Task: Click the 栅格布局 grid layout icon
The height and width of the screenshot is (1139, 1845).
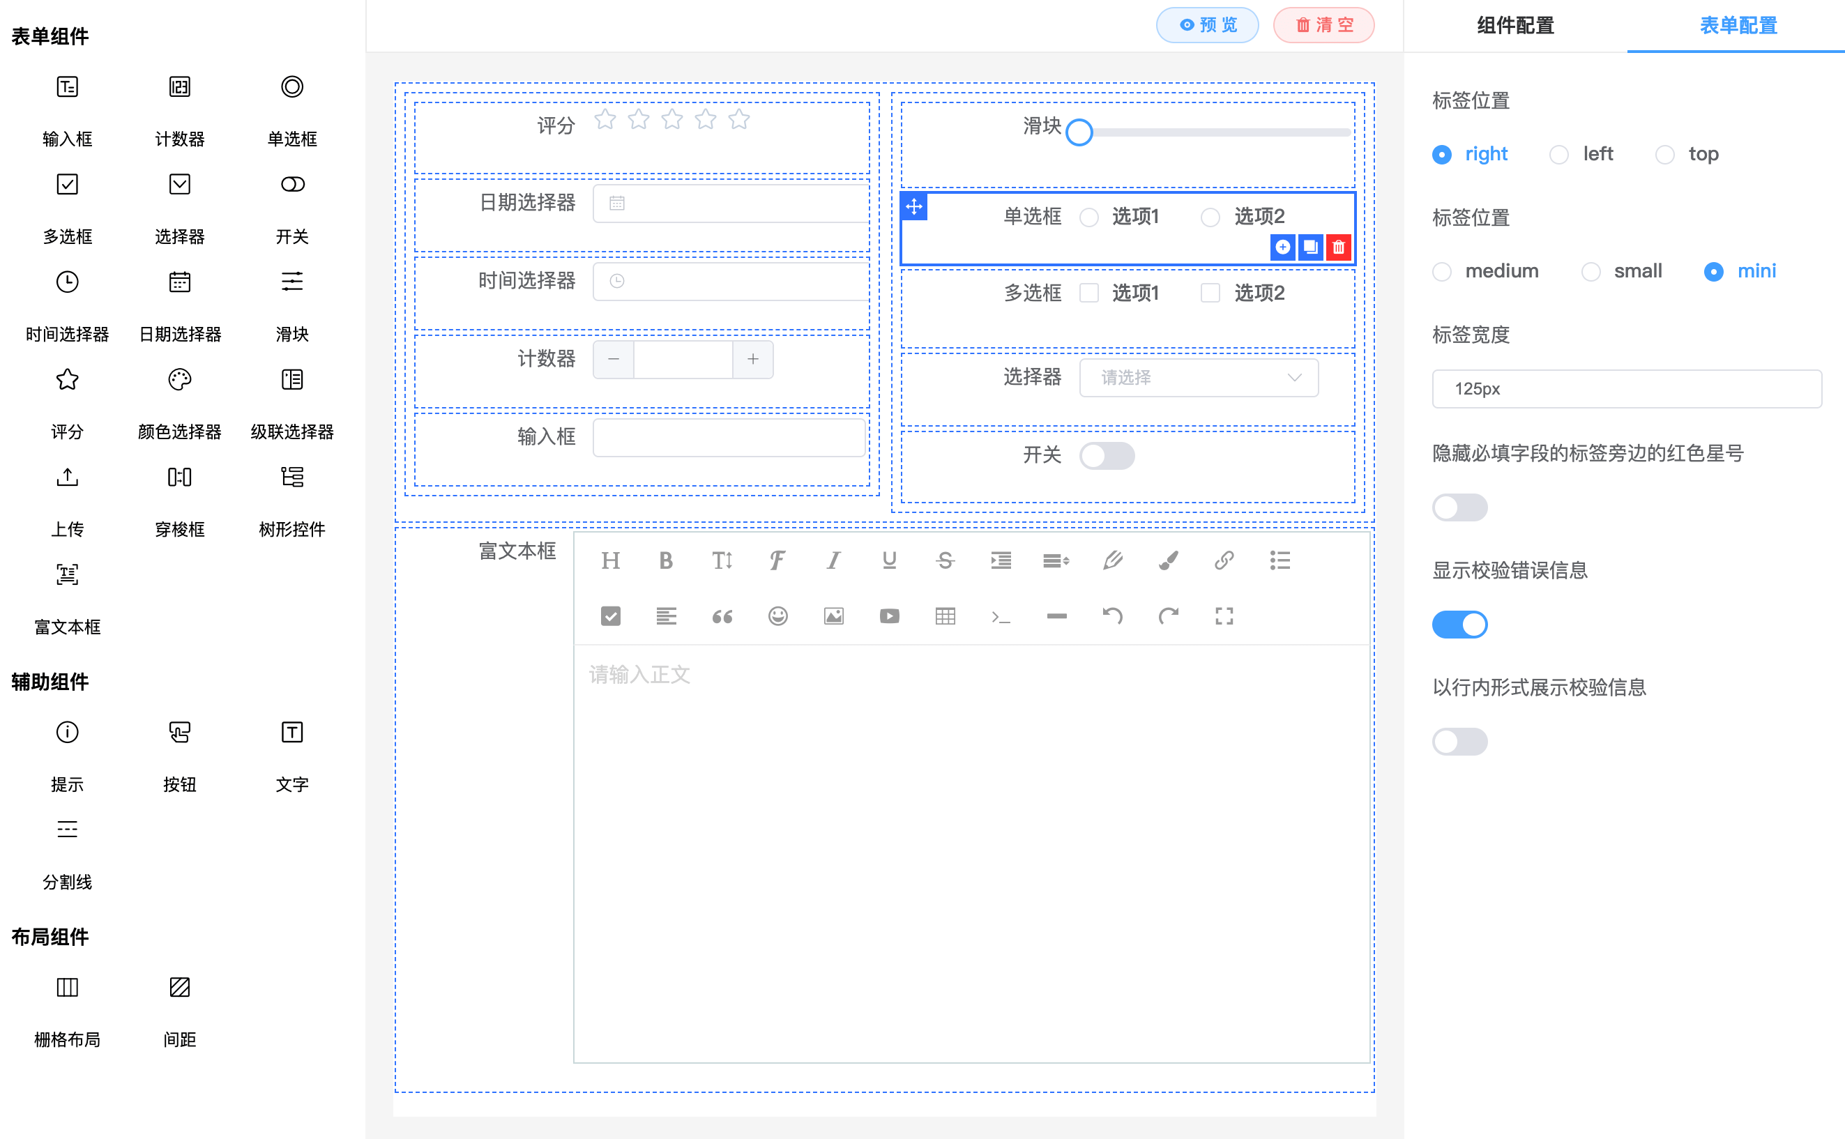Action: pos(67,987)
